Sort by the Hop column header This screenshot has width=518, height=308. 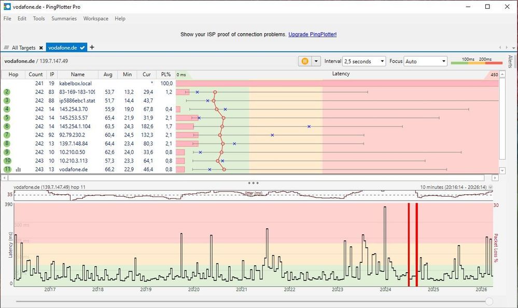click(x=13, y=74)
